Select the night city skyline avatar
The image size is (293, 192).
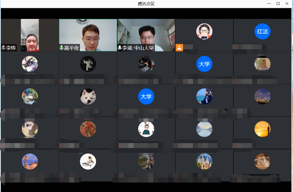(x=263, y=97)
